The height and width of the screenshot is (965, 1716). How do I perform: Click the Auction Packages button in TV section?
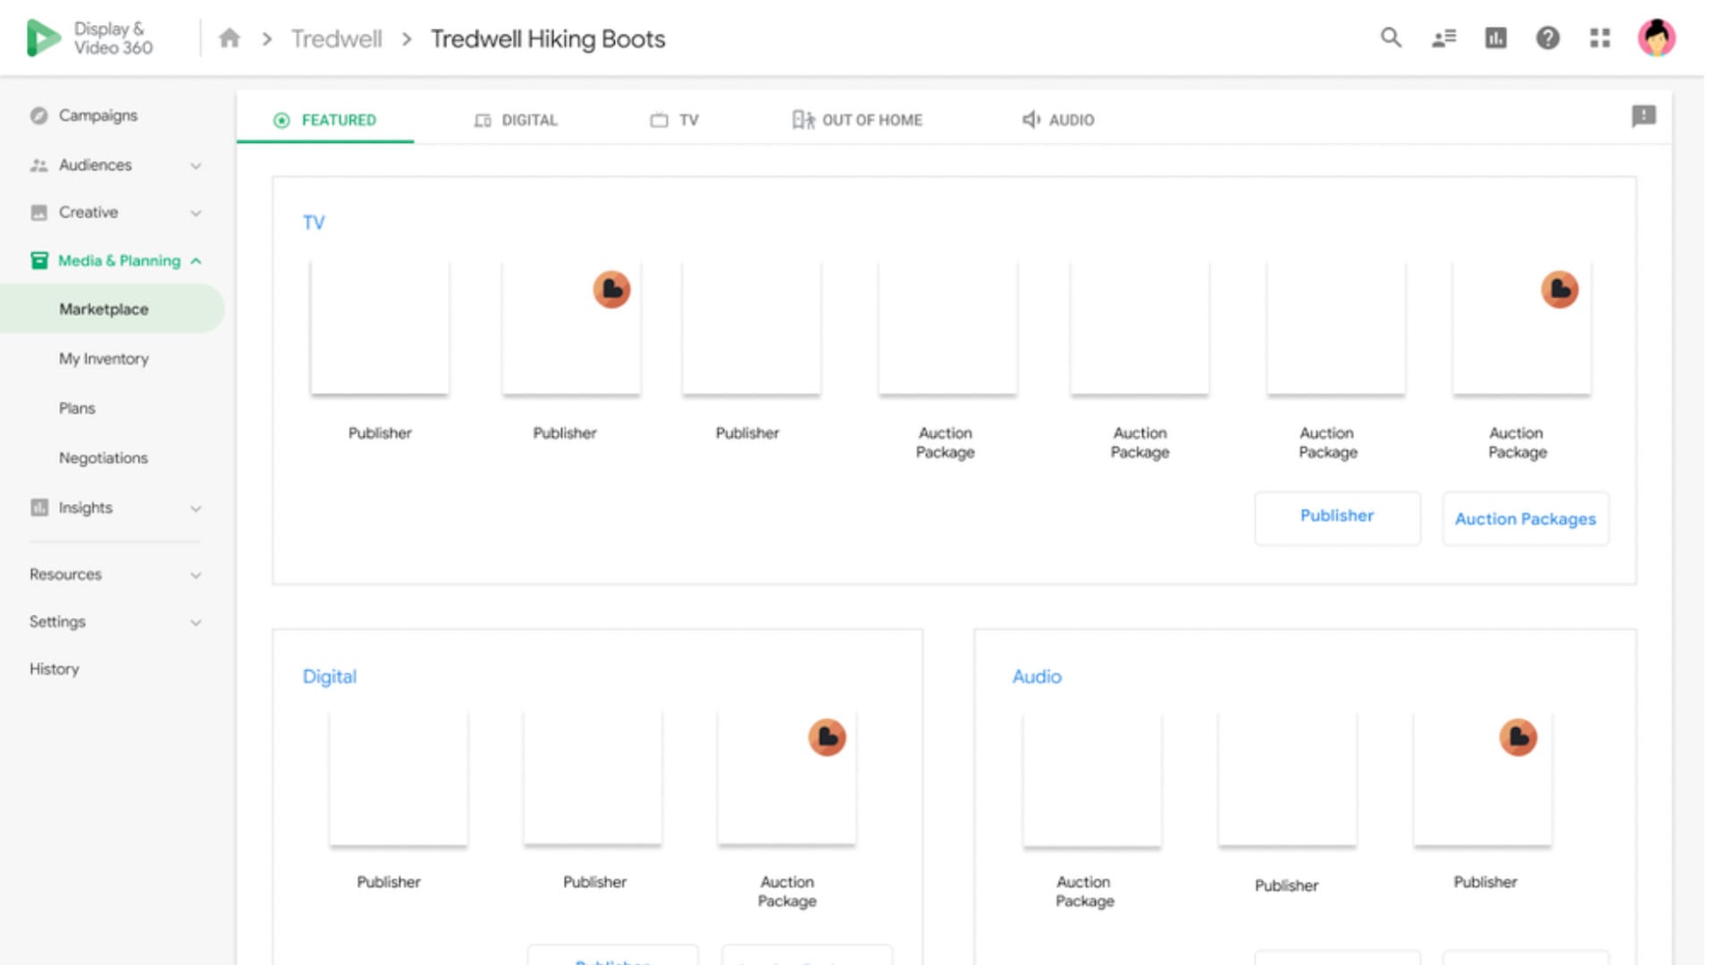(x=1525, y=518)
